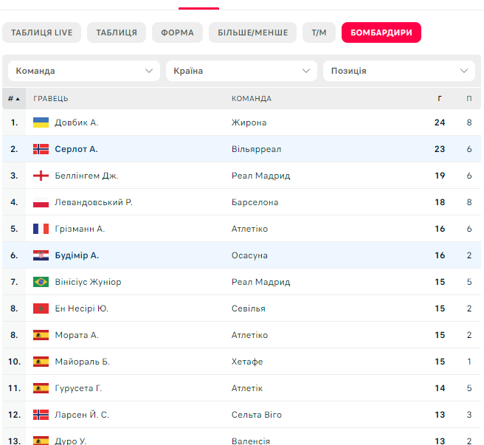Image resolution: width=484 pixels, height=445 pixels.
Task: Click the Morocco flag icon beside Ен Несірі Ю.
Action: [x=41, y=308]
